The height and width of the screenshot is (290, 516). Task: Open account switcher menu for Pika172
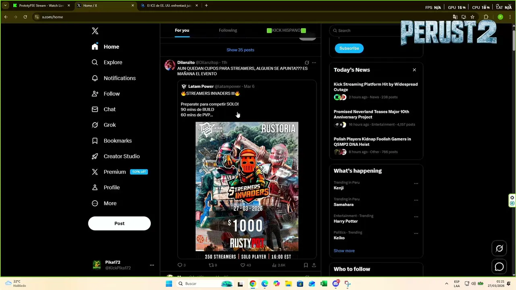[152, 265]
